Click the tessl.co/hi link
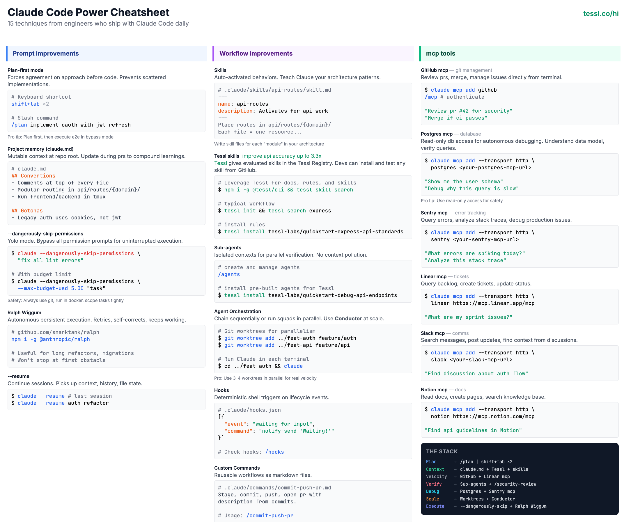Screen dimensions: 624x522 [600, 14]
